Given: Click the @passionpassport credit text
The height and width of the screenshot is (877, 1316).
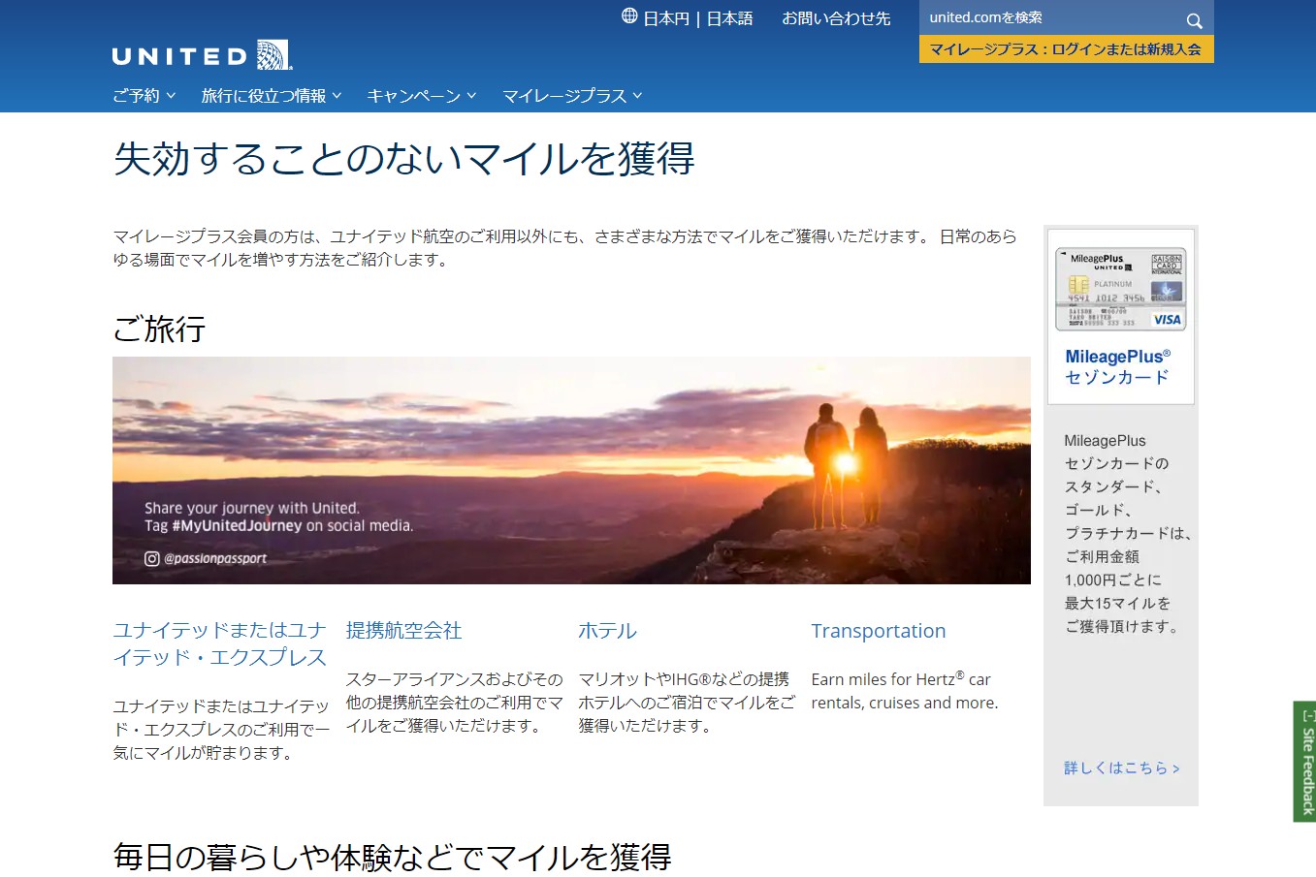Looking at the screenshot, I should [215, 559].
